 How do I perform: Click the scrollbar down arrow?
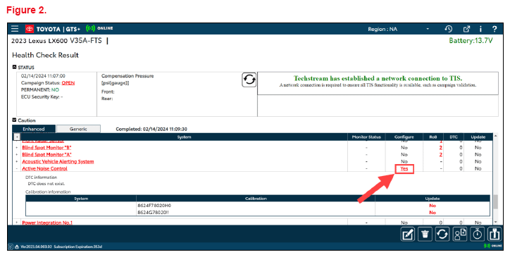pyautogui.click(x=495, y=222)
